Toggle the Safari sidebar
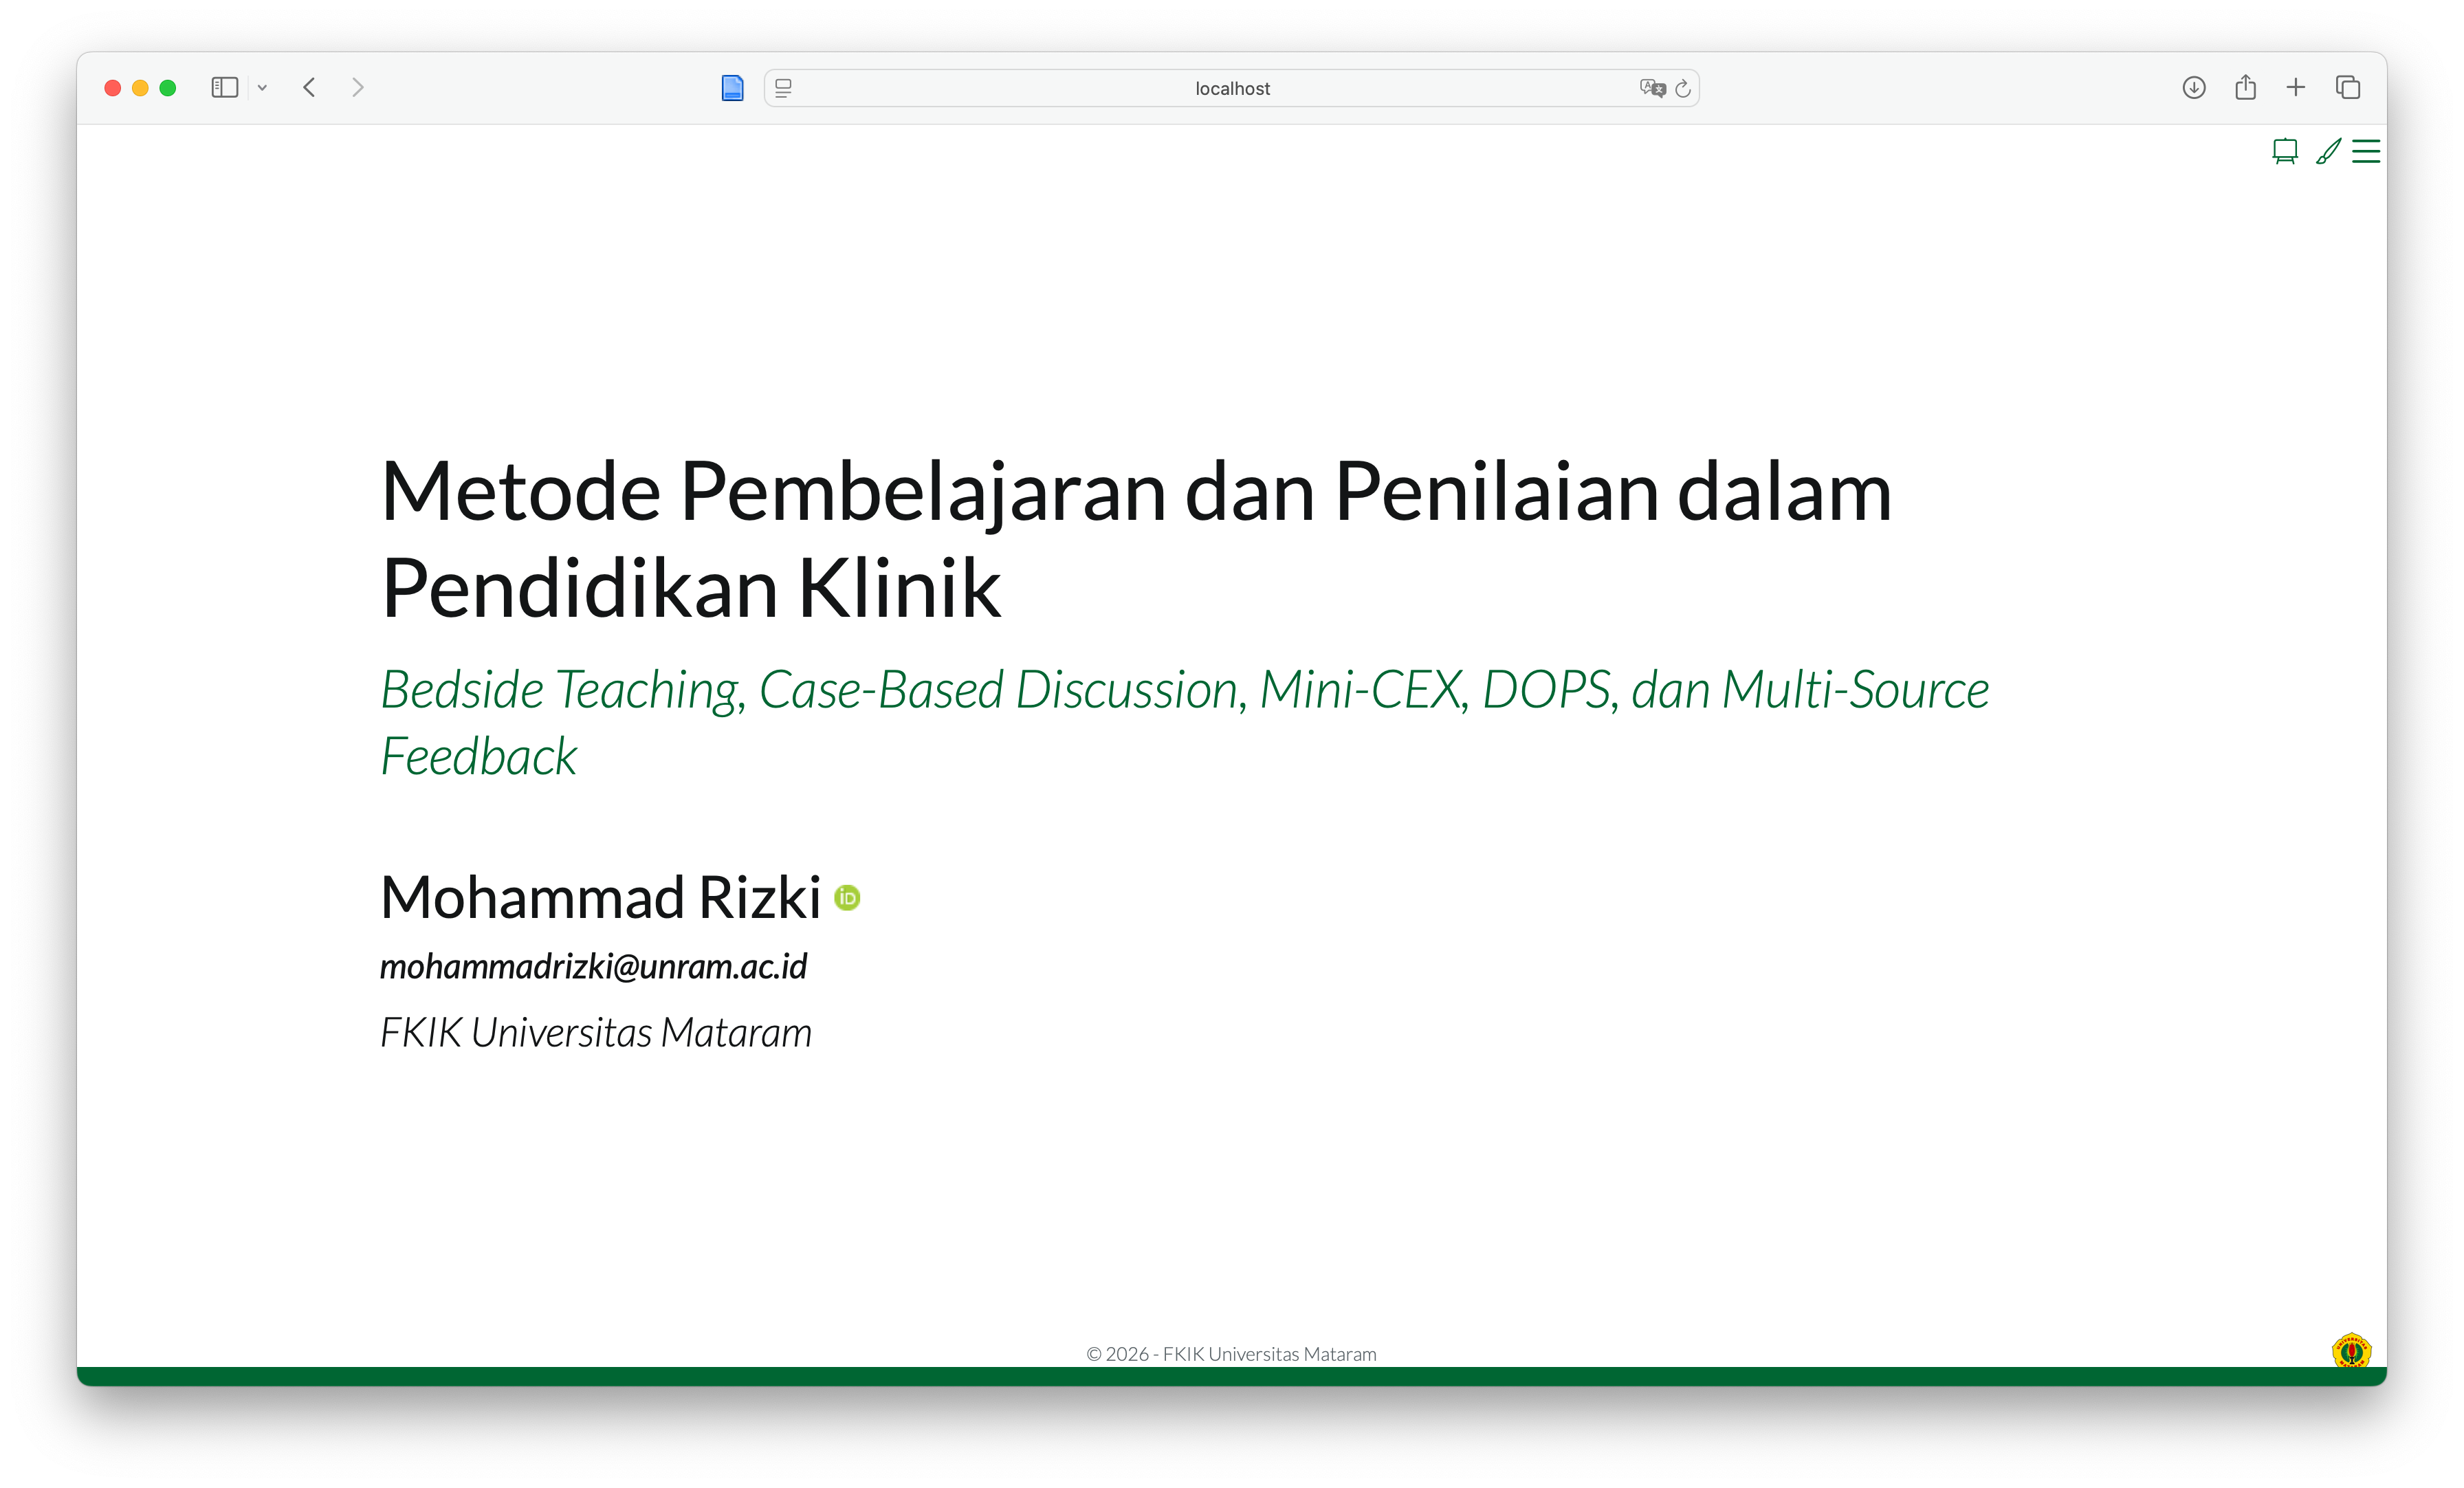 click(x=224, y=88)
